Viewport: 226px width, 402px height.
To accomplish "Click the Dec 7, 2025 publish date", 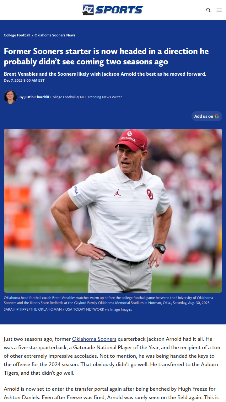I will [x=24, y=80].
